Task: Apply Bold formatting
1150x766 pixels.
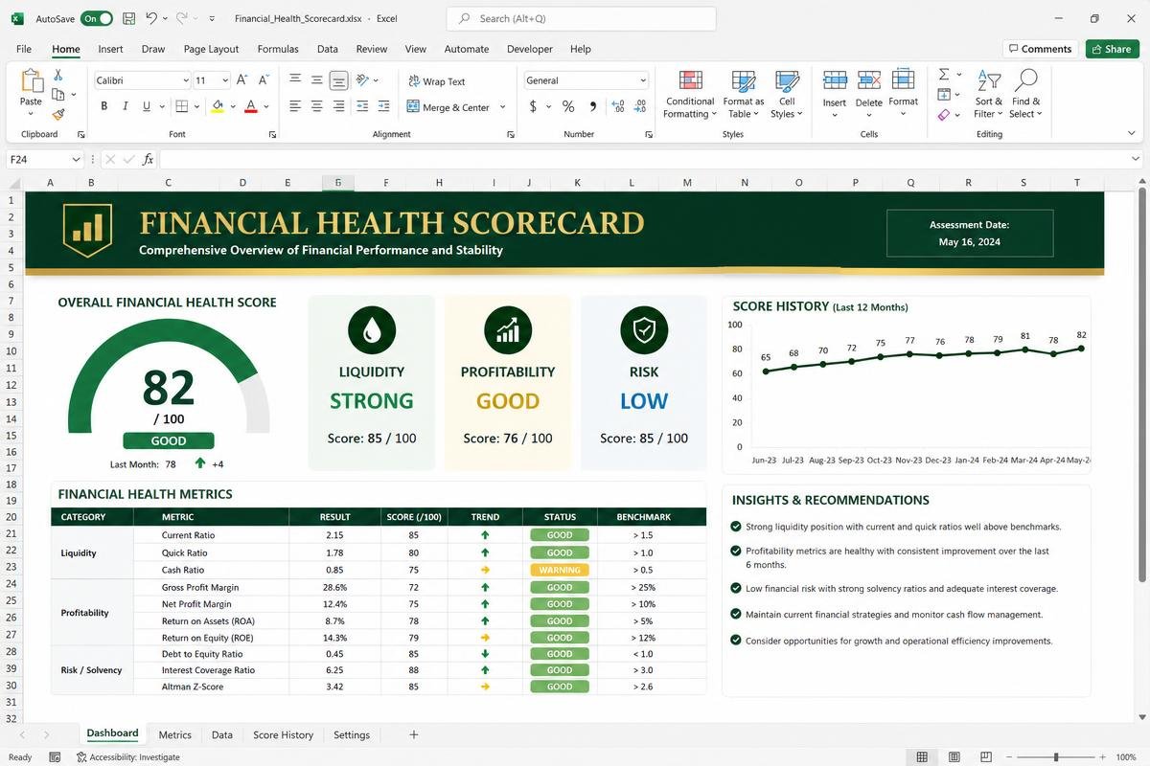Action: (x=103, y=107)
